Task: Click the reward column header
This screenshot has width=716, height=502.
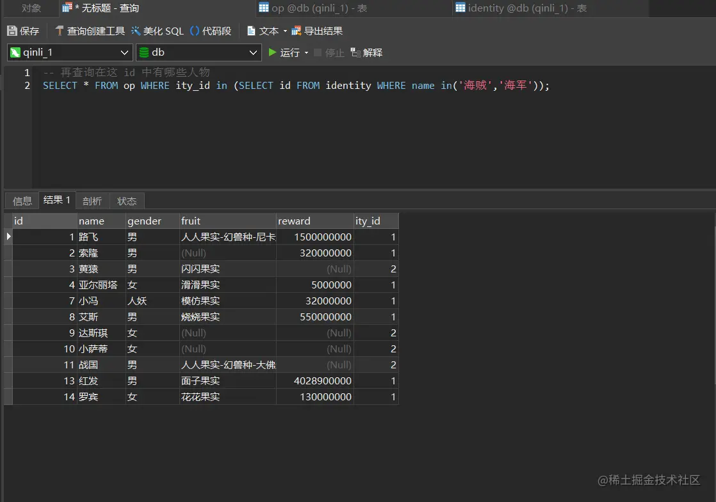Action: [314, 221]
